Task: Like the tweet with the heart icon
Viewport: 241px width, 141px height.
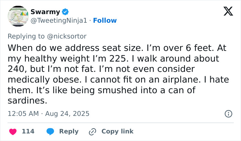Action: click(x=12, y=131)
